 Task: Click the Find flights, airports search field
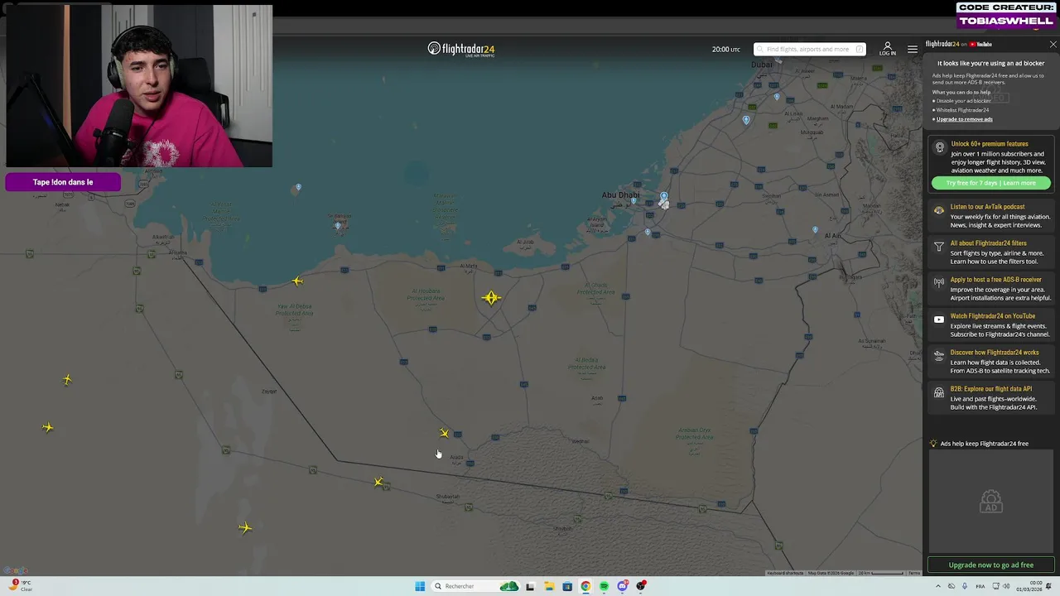809,49
